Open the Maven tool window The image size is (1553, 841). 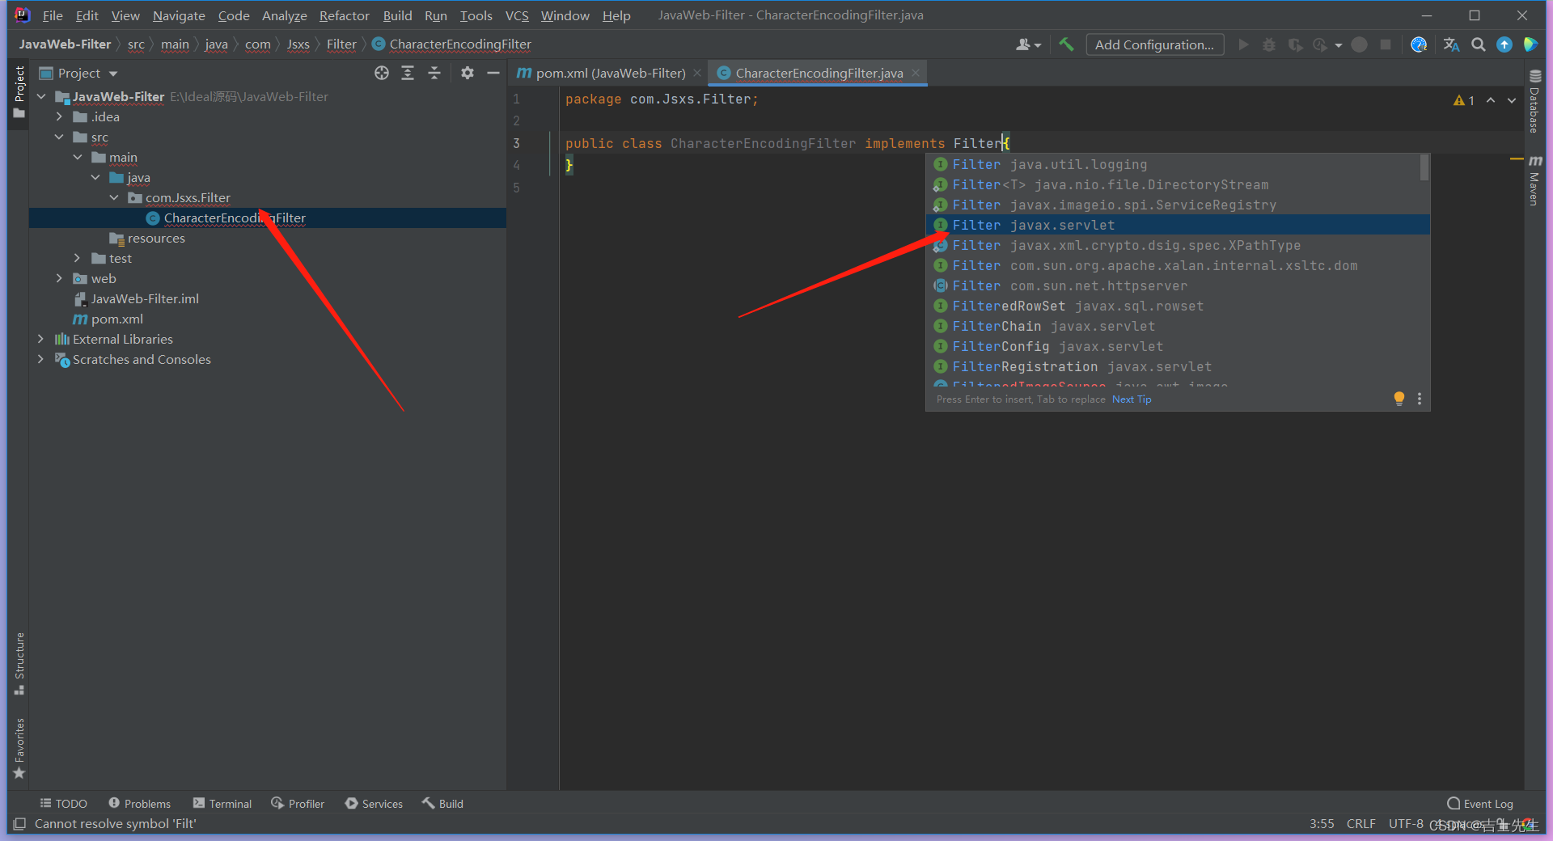click(x=1534, y=180)
